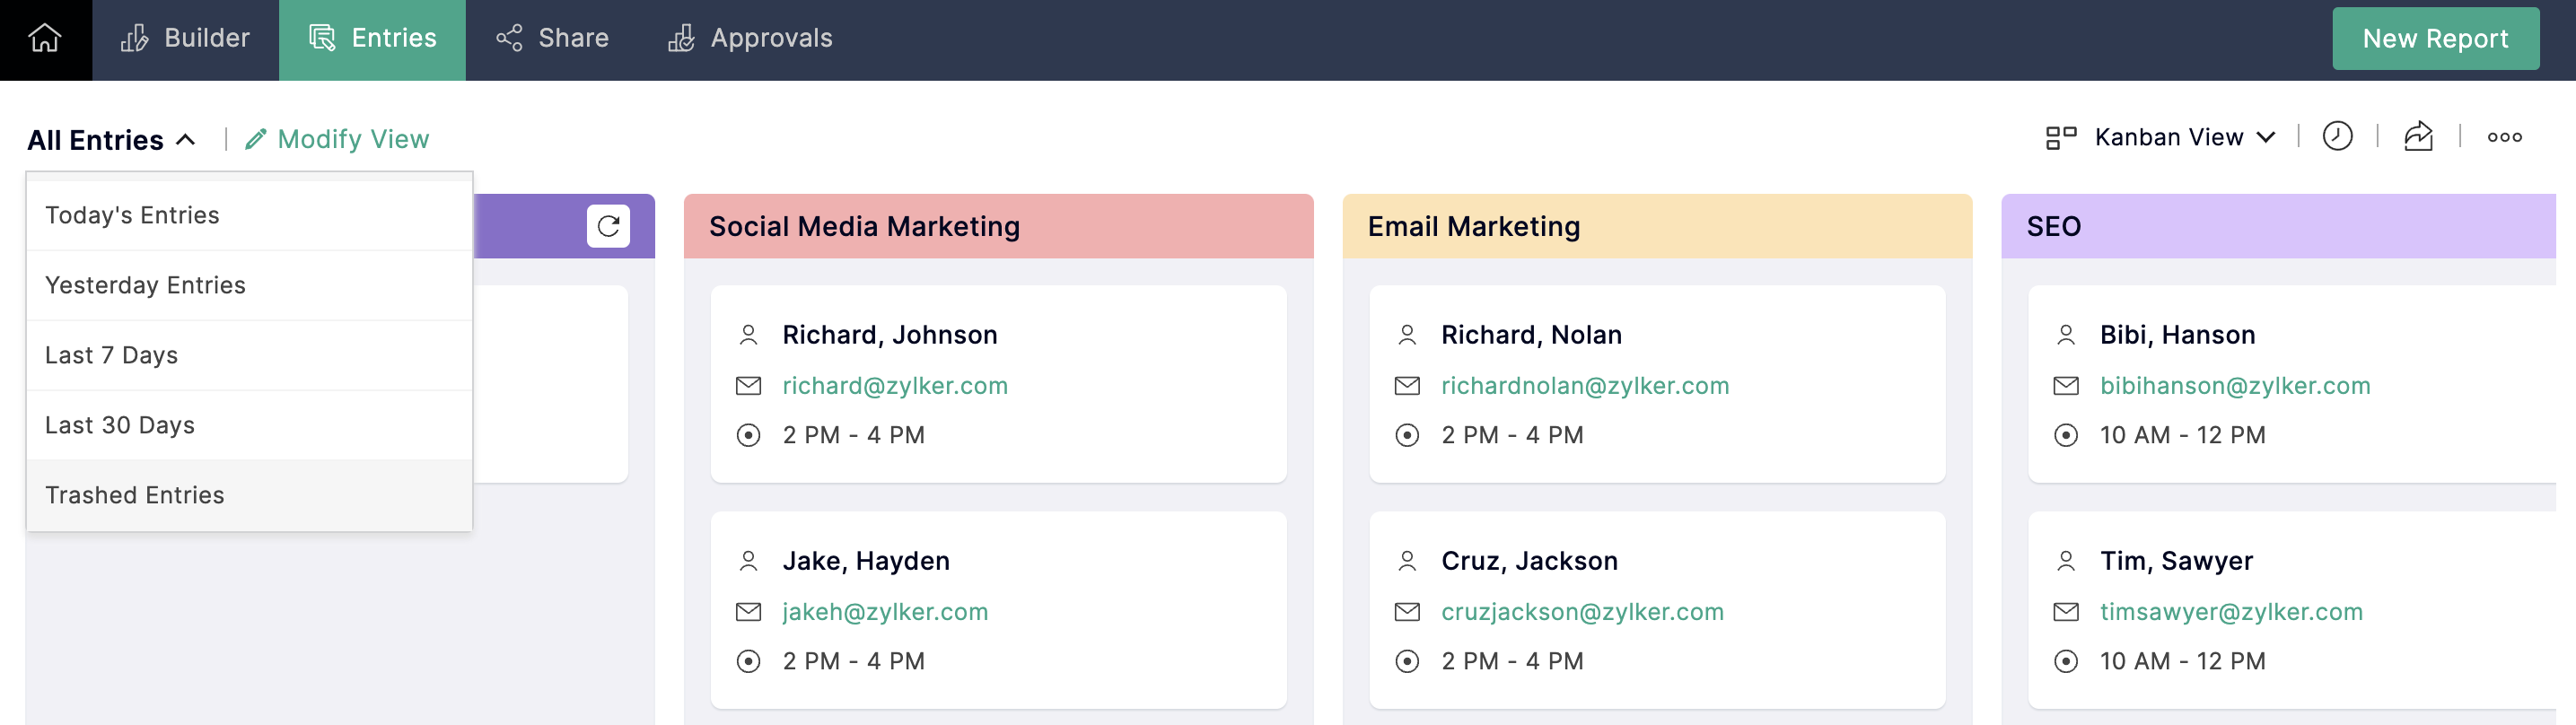Click mail icon beside richard@zylker.com

(x=748, y=386)
